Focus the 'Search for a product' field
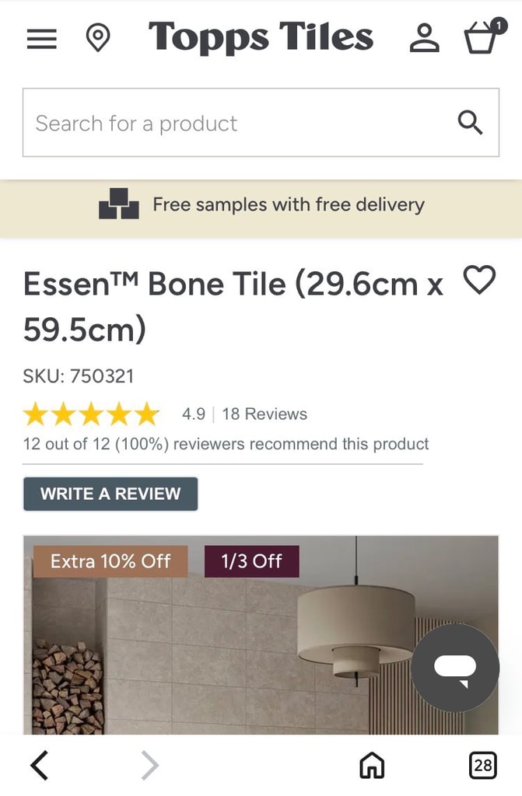 pos(233,123)
